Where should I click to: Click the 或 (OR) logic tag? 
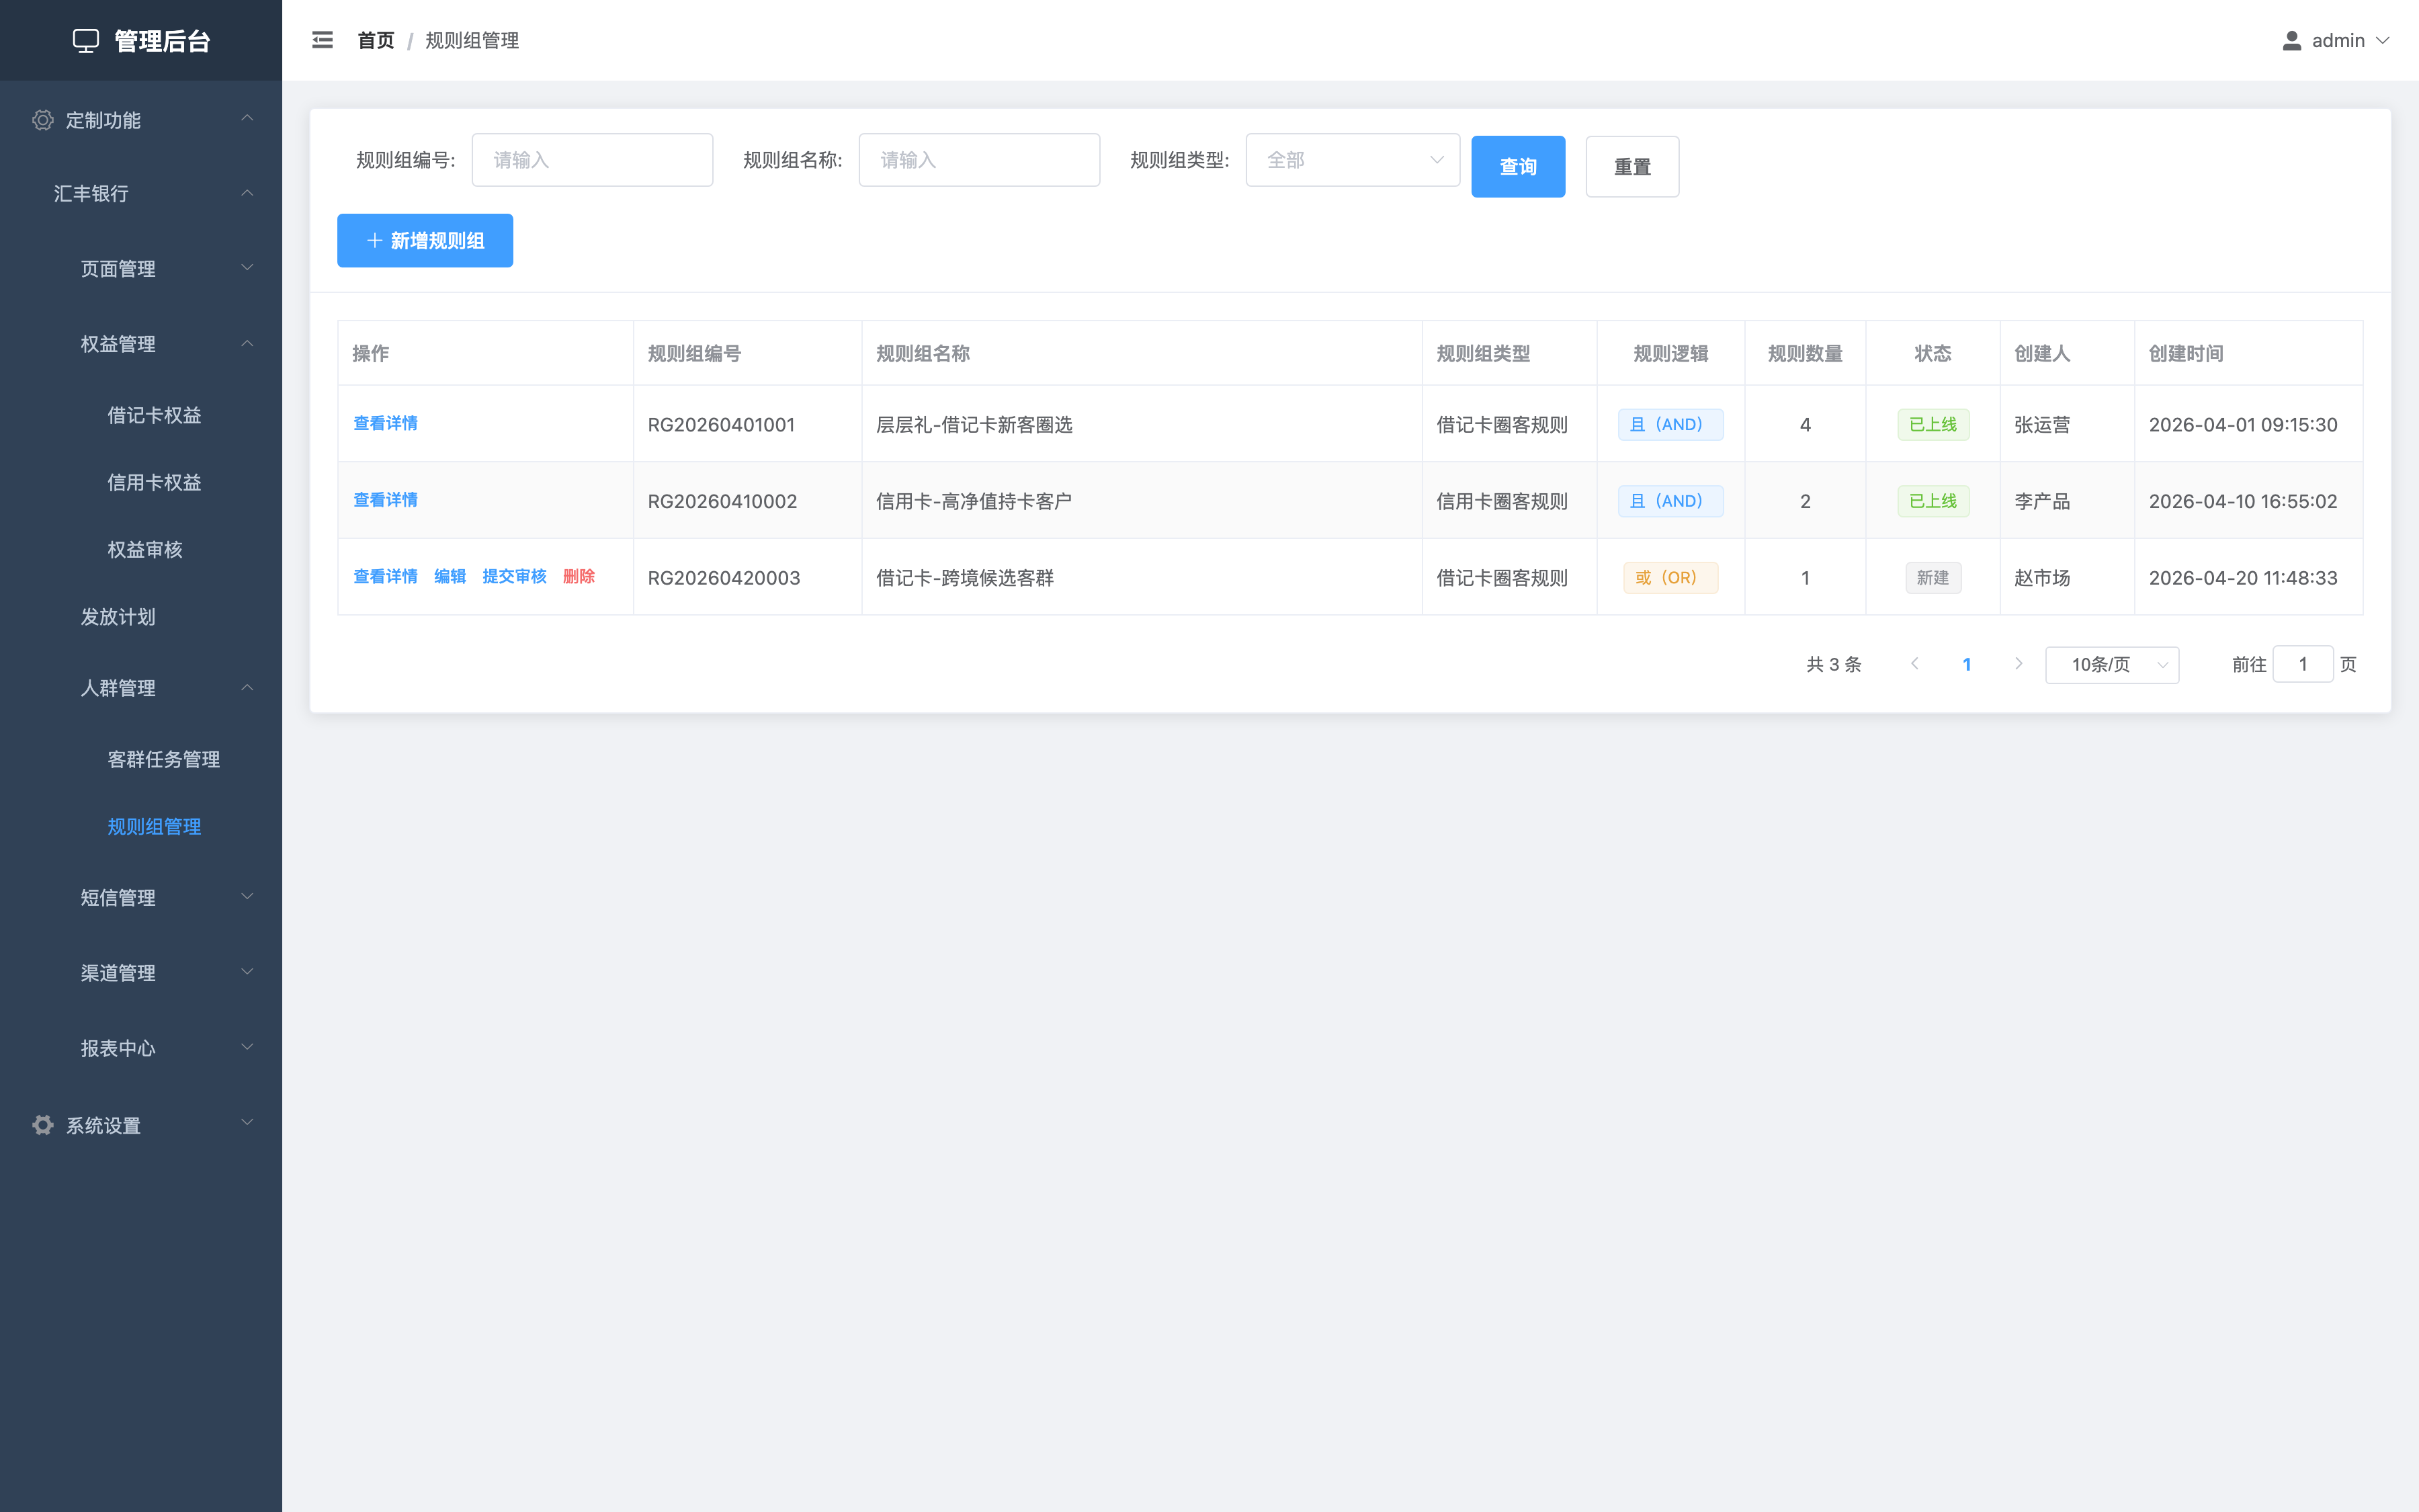[1670, 578]
